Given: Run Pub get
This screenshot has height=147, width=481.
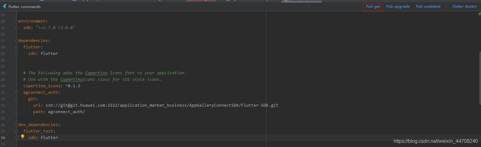Looking at the screenshot, I should pos(373,6).
